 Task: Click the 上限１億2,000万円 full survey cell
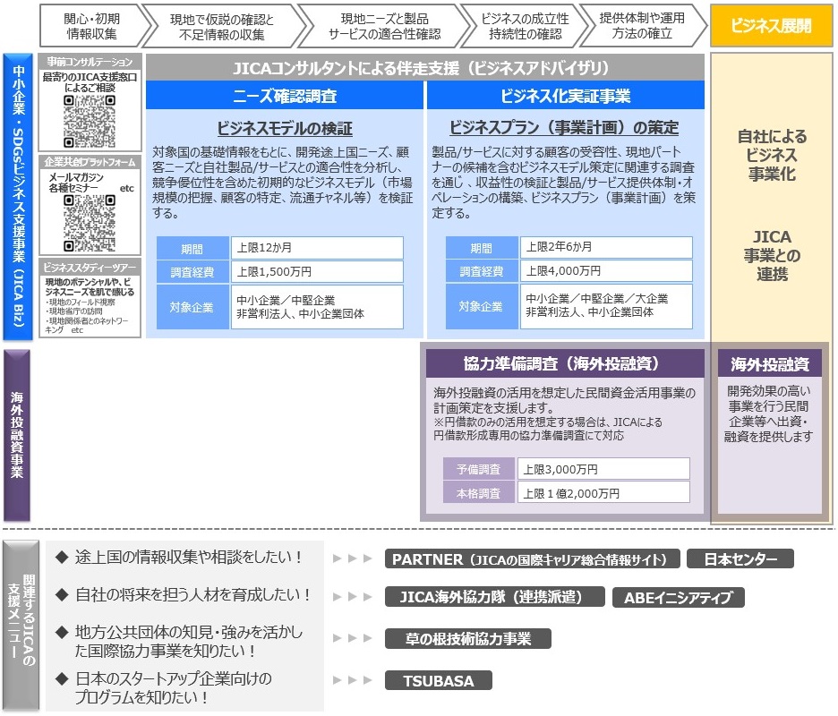603,492
